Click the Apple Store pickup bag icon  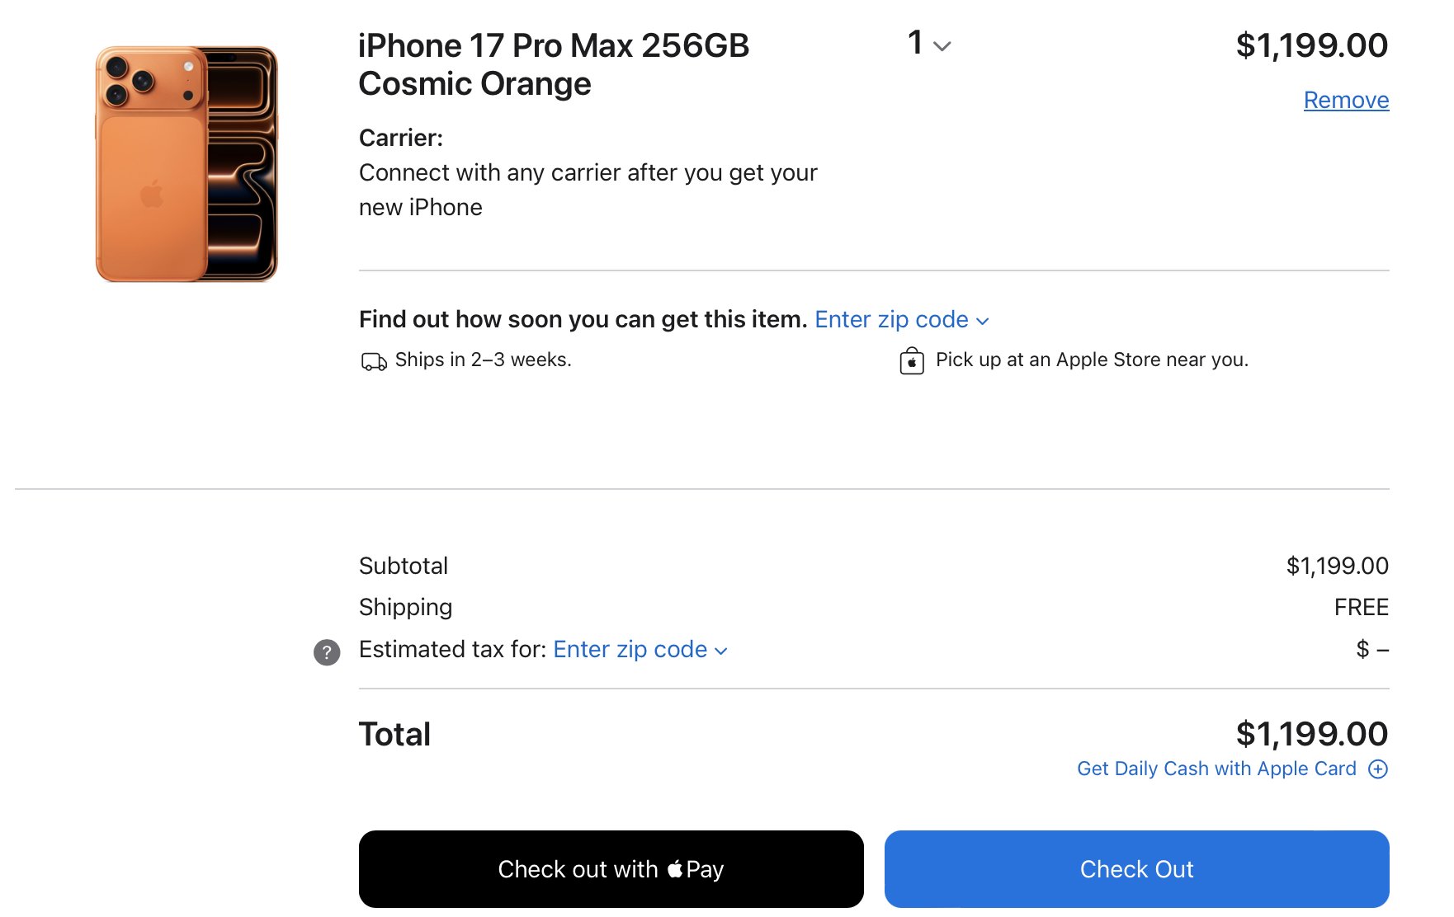[911, 361]
